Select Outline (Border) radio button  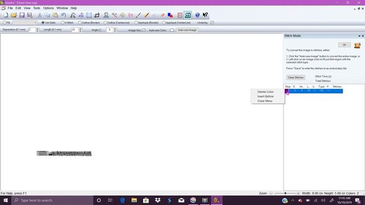(80, 23)
